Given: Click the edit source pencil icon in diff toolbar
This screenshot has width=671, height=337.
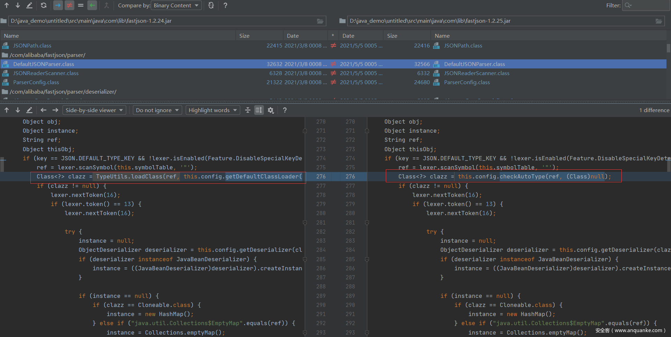Looking at the screenshot, I should coord(29,110).
